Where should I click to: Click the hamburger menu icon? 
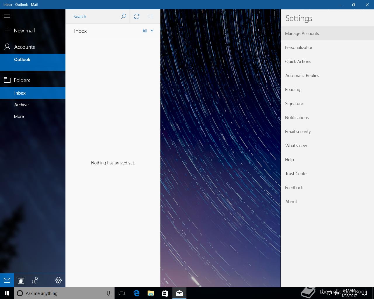coord(7,16)
